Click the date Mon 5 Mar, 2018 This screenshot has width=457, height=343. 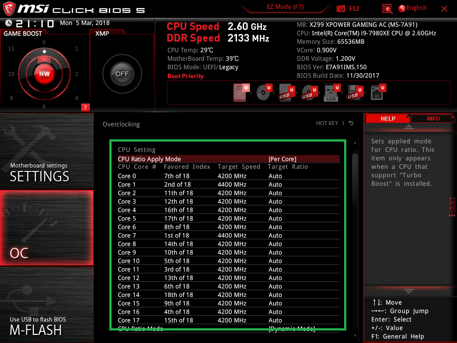pyautogui.click(x=84, y=23)
